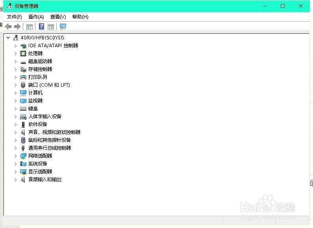Click the 显示适配器 display card icon

click(23, 172)
